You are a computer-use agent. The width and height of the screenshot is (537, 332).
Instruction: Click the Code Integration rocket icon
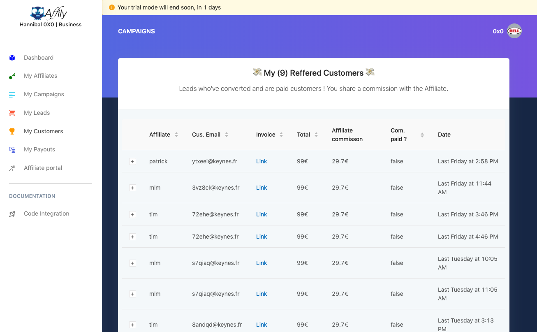pyautogui.click(x=12, y=214)
